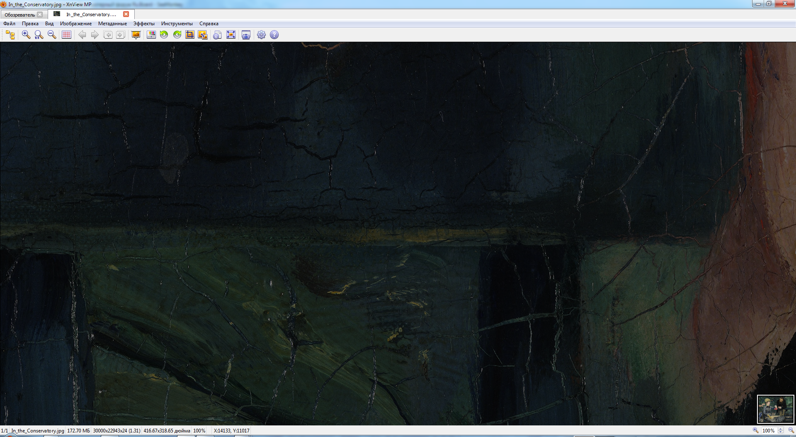Toggle the grid overlay icon

[x=66, y=35]
